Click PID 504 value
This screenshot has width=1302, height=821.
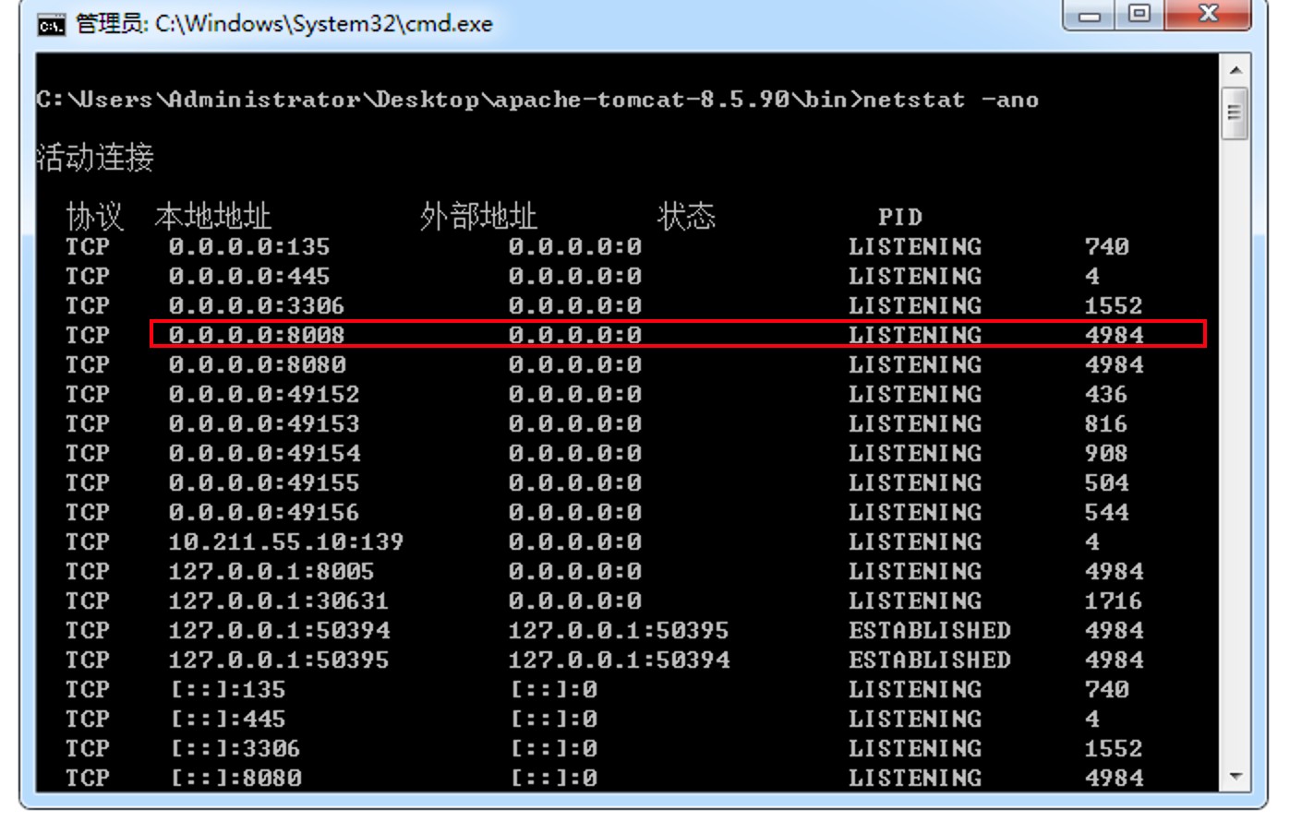pyautogui.click(x=1106, y=483)
